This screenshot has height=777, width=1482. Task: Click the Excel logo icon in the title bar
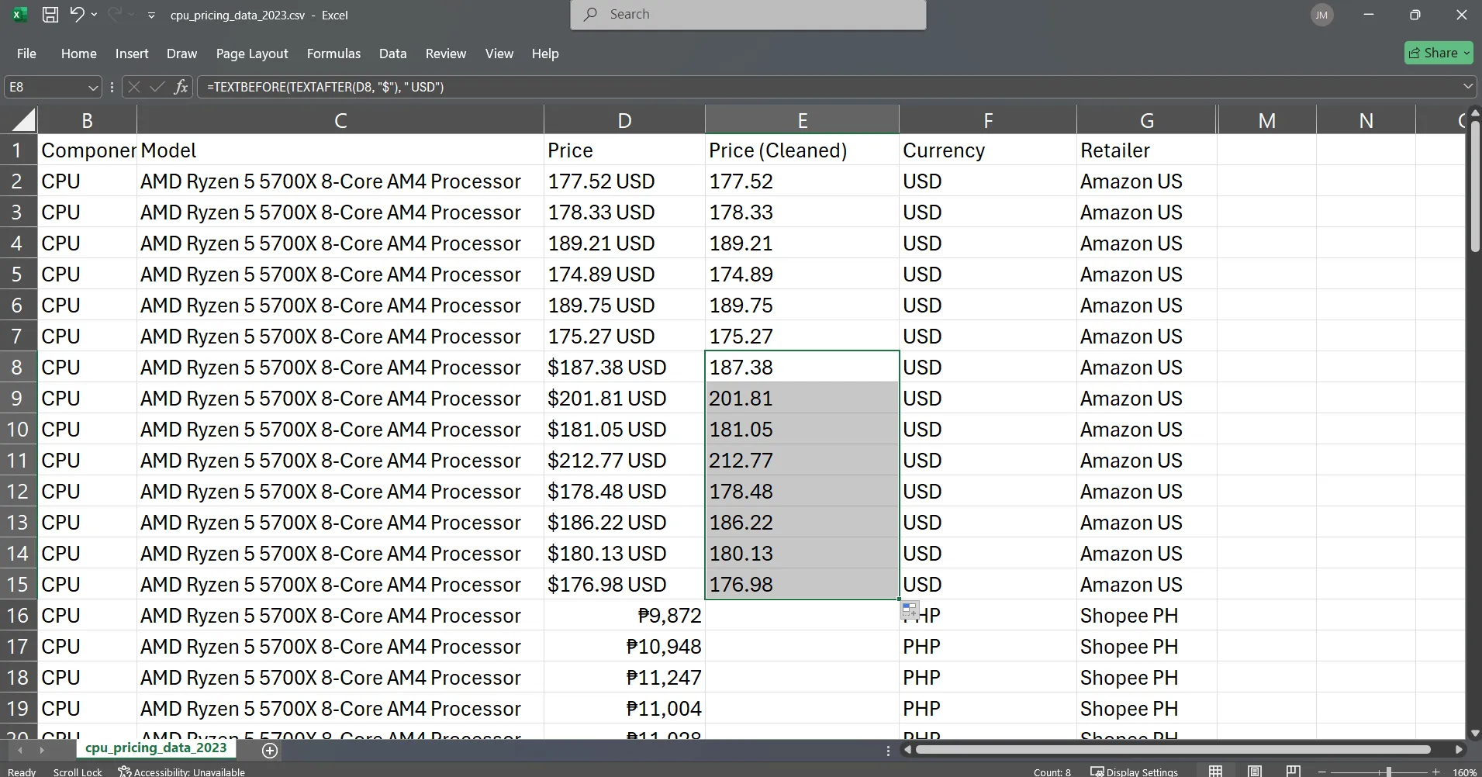coord(19,15)
